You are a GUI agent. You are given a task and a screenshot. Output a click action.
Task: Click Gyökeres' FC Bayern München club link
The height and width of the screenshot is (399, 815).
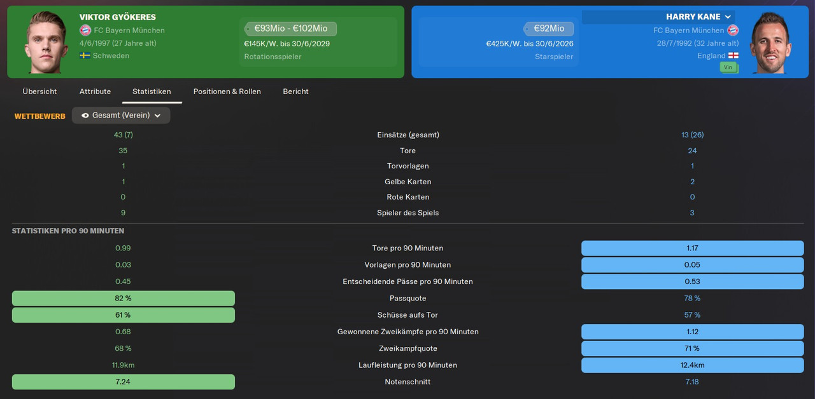point(129,30)
